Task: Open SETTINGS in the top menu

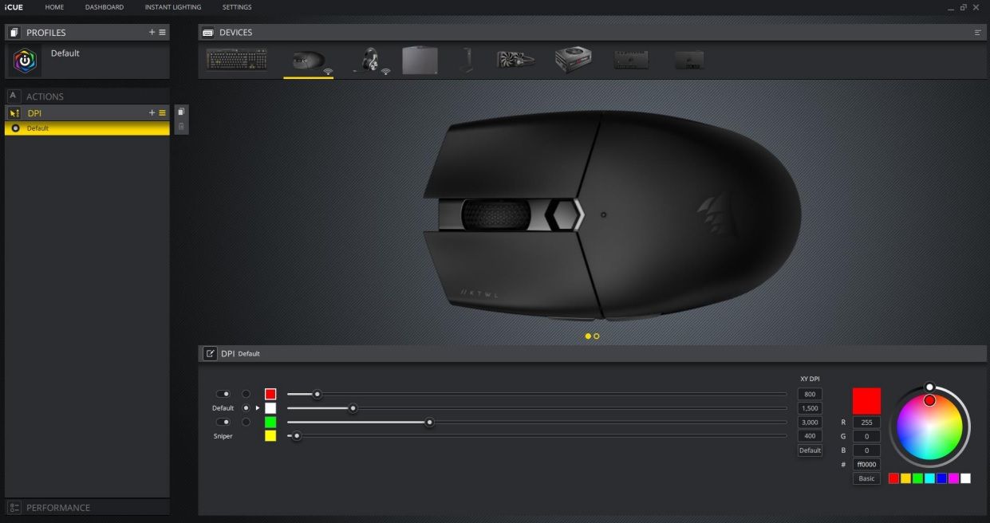Action: pos(237,7)
